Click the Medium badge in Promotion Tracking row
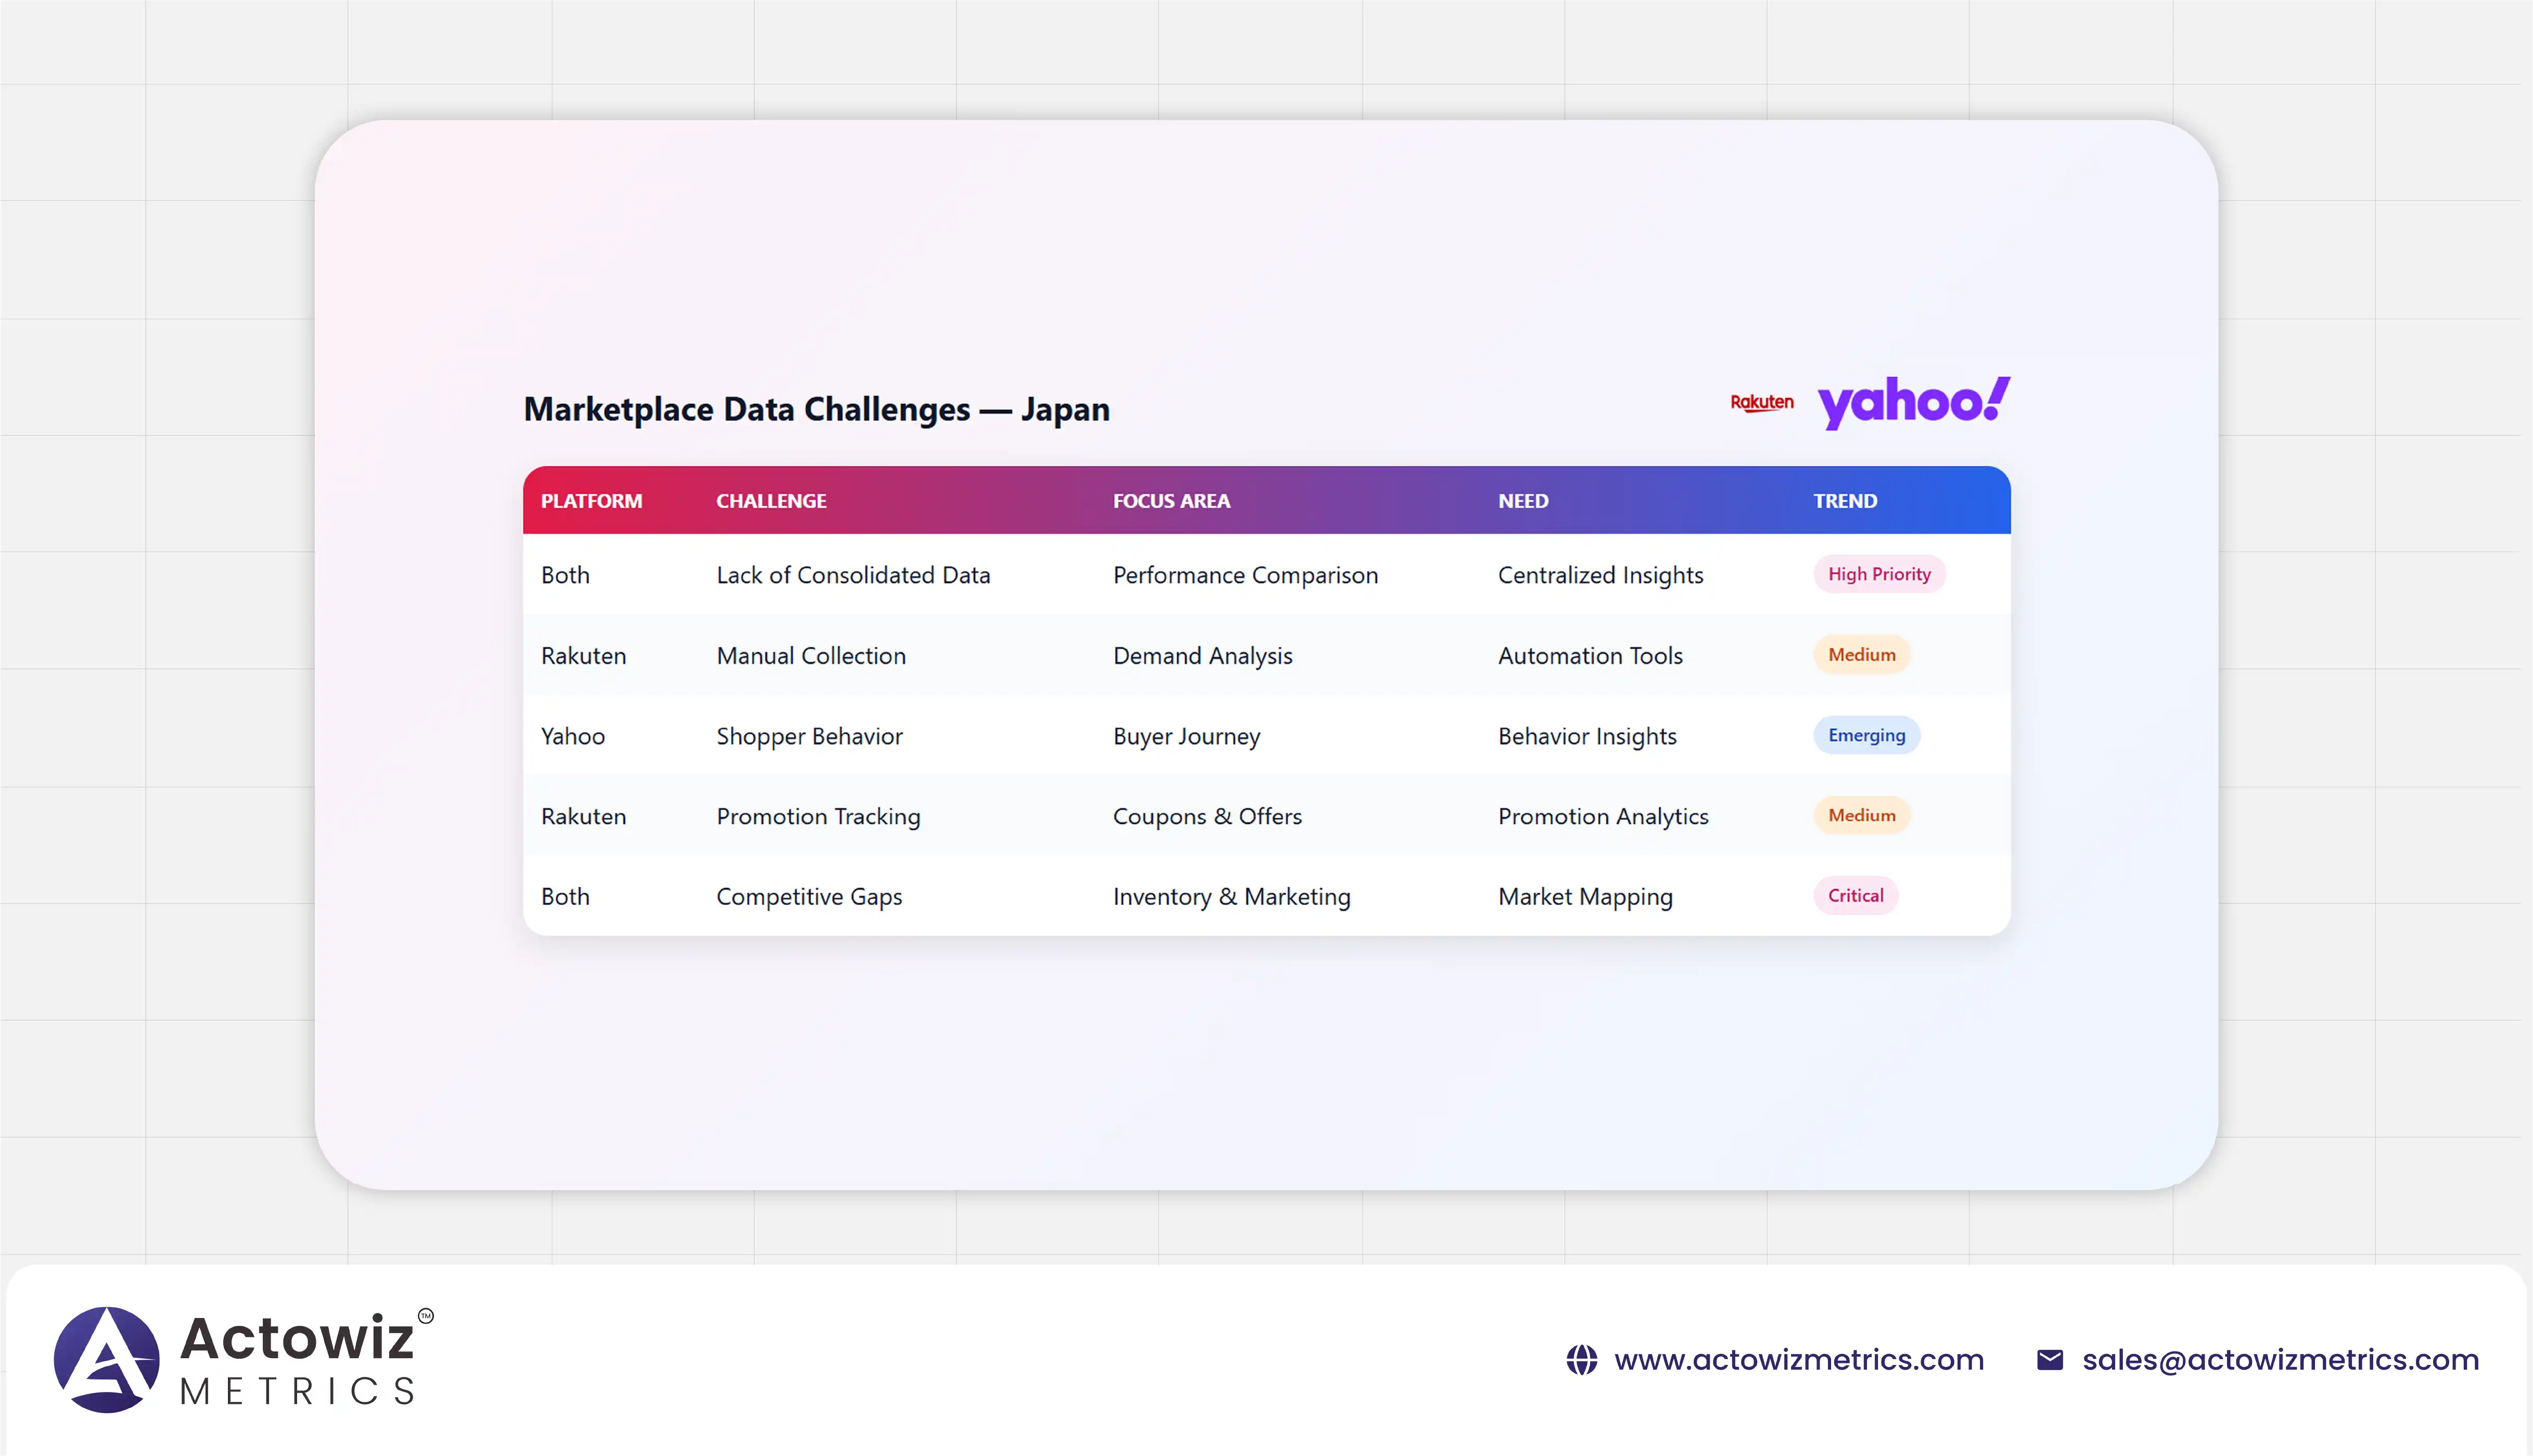This screenshot has height=1456, width=2533. pyautogui.click(x=1861, y=816)
